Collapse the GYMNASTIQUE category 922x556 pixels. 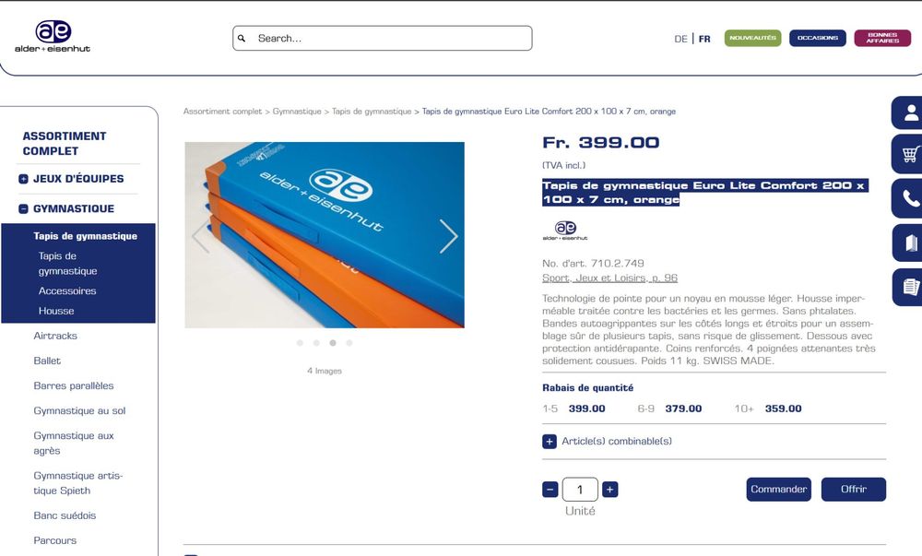coord(24,208)
